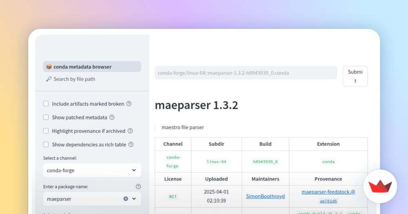Click the Build column header
Viewport: 408px width, 214px height.
coord(266,144)
